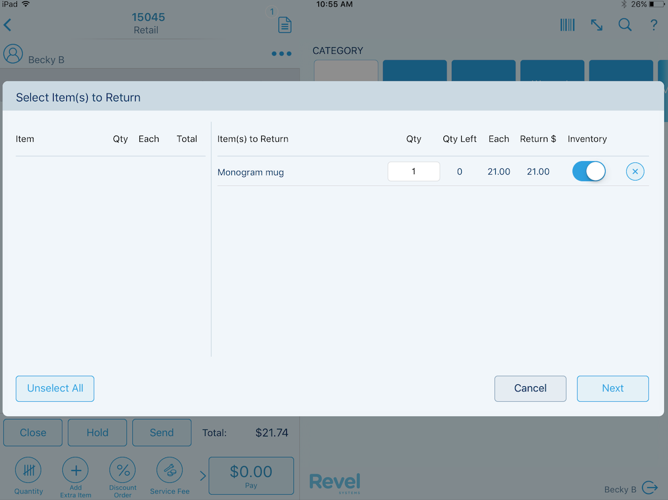
Task: Click the $0.00 Pay button
Action: (x=251, y=476)
